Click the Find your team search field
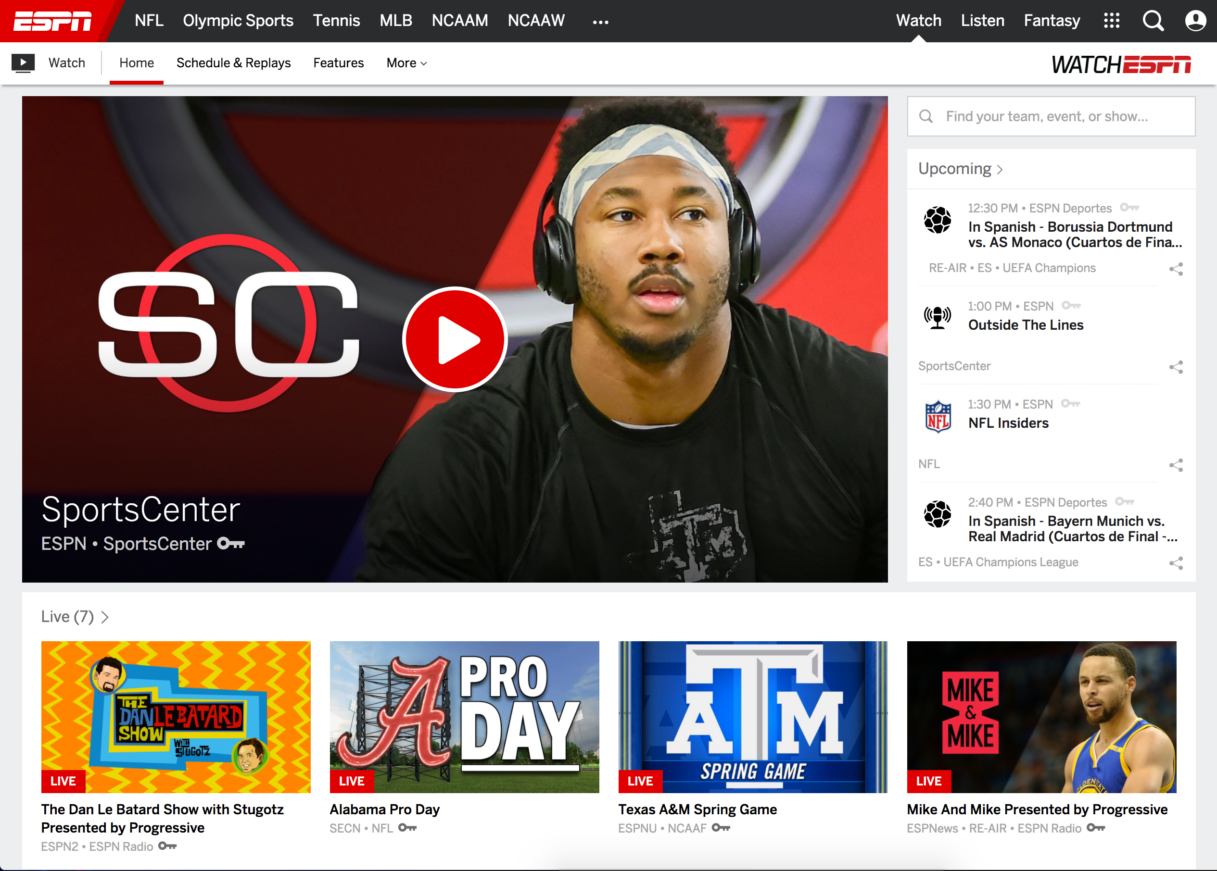Viewport: 1217px width, 871px height. (x=1050, y=116)
